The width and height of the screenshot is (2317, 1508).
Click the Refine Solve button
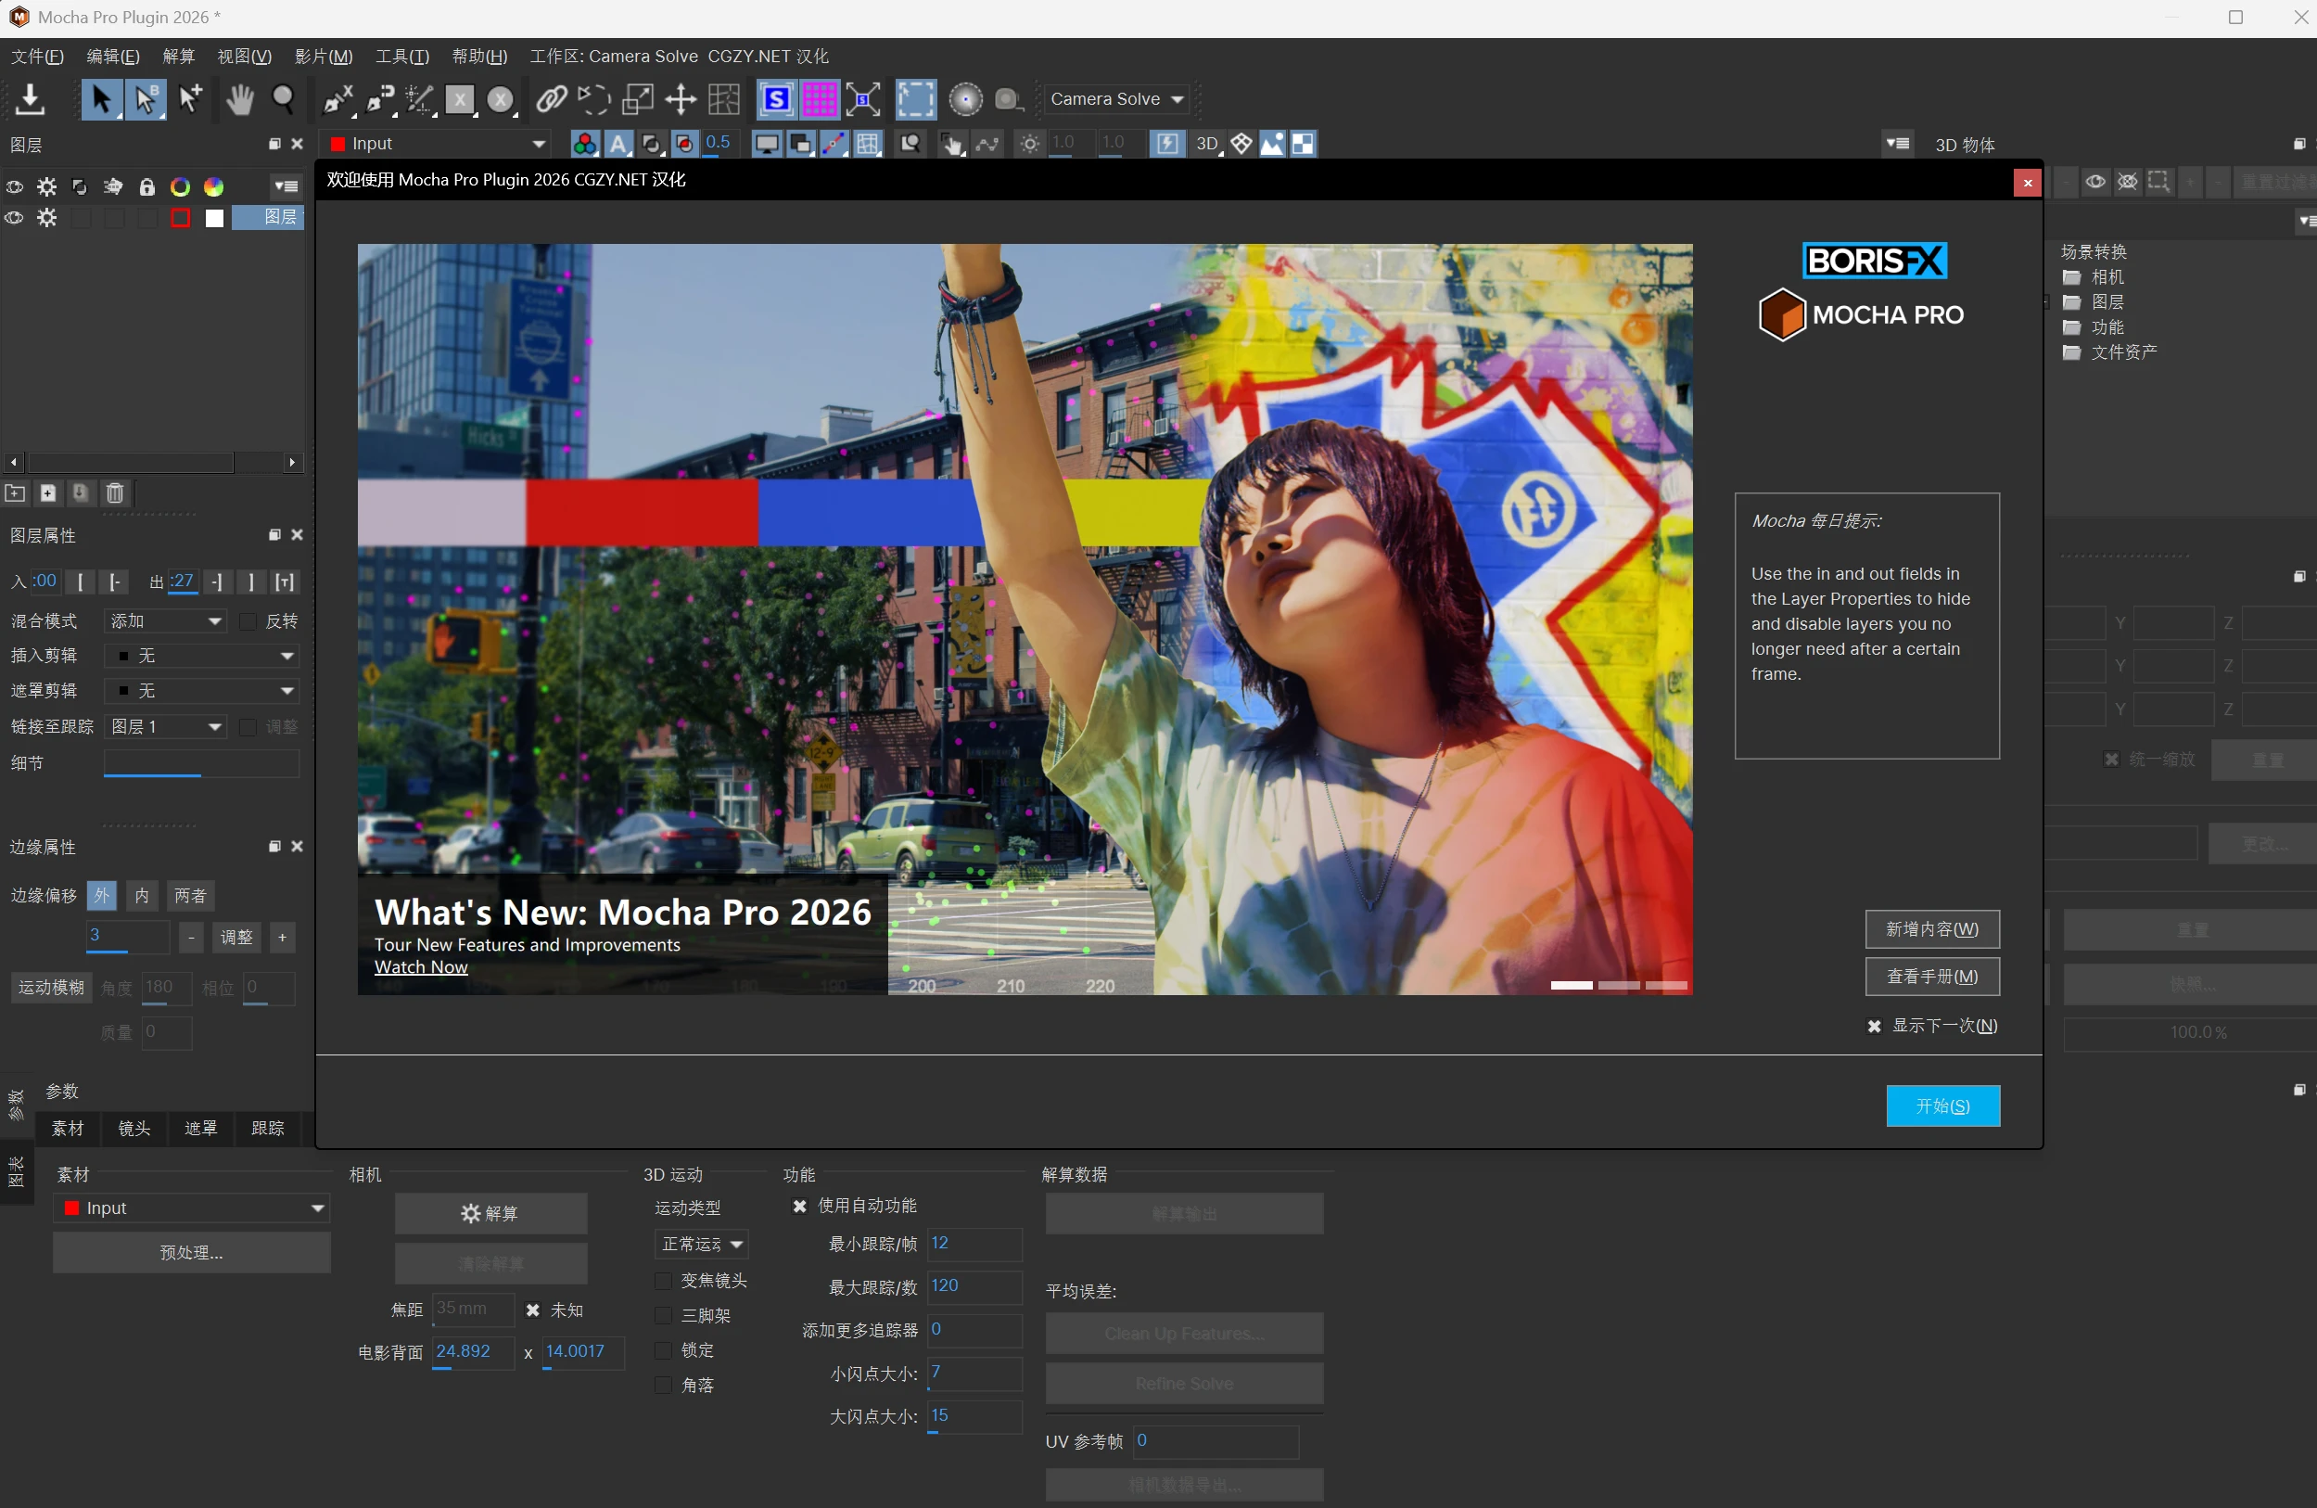tap(1184, 1383)
